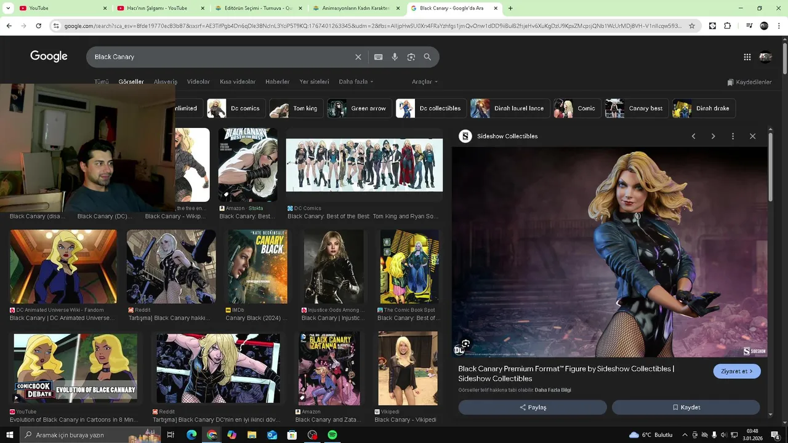Screen dimensions: 788x443
Task: Click the Ziyaret et button
Action: 737,372
